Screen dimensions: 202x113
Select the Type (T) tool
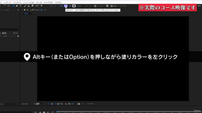(21, 6)
